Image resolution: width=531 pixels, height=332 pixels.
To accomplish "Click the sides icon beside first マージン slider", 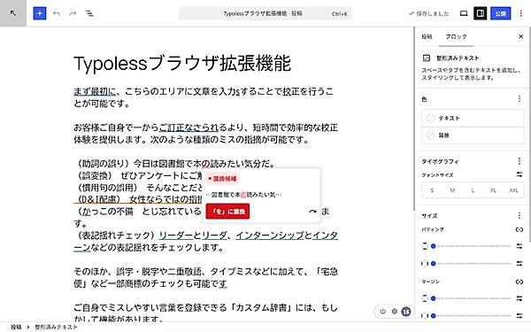I will tap(425, 298).
